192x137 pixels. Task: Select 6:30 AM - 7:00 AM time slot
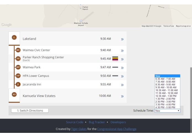(167, 79)
